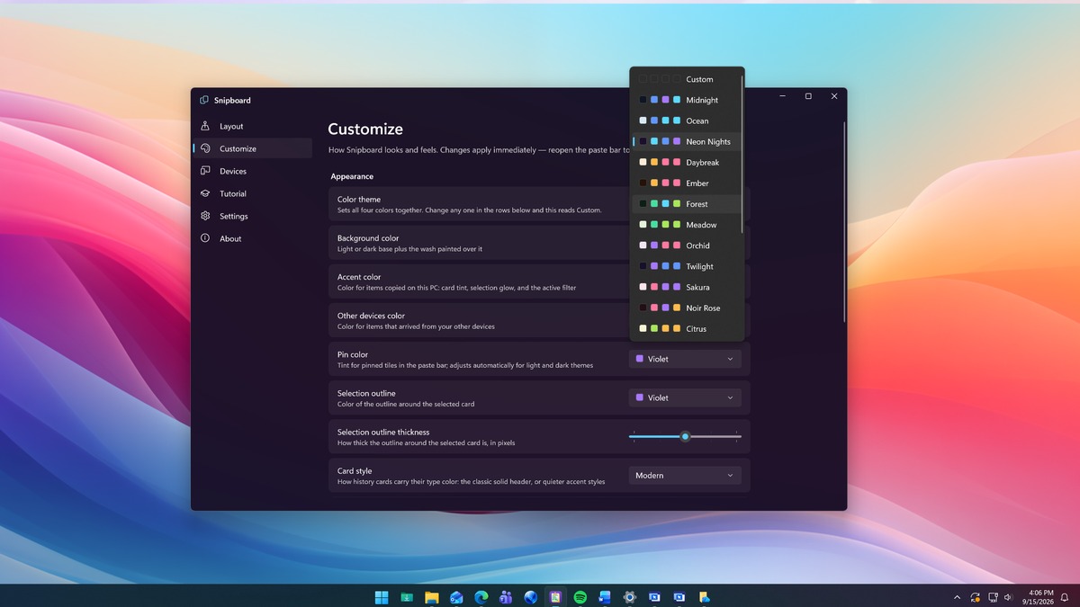Screen dimensions: 1080x607
Task: Apply the Sakura color theme
Action: pyautogui.click(x=686, y=287)
